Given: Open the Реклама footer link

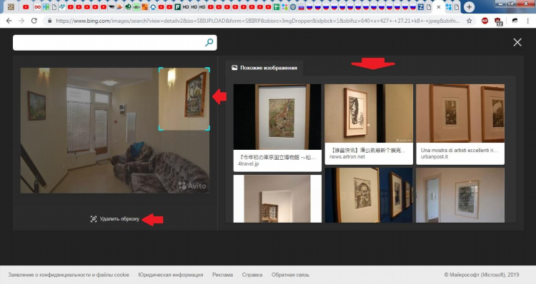Looking at the screenshot, I should 222,275.
